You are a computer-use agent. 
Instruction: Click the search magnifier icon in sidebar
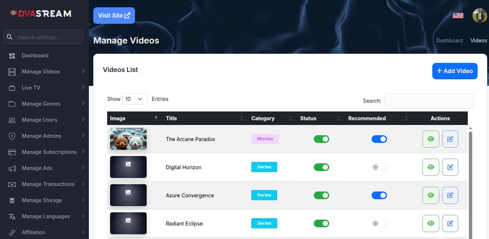coord(10,37)
